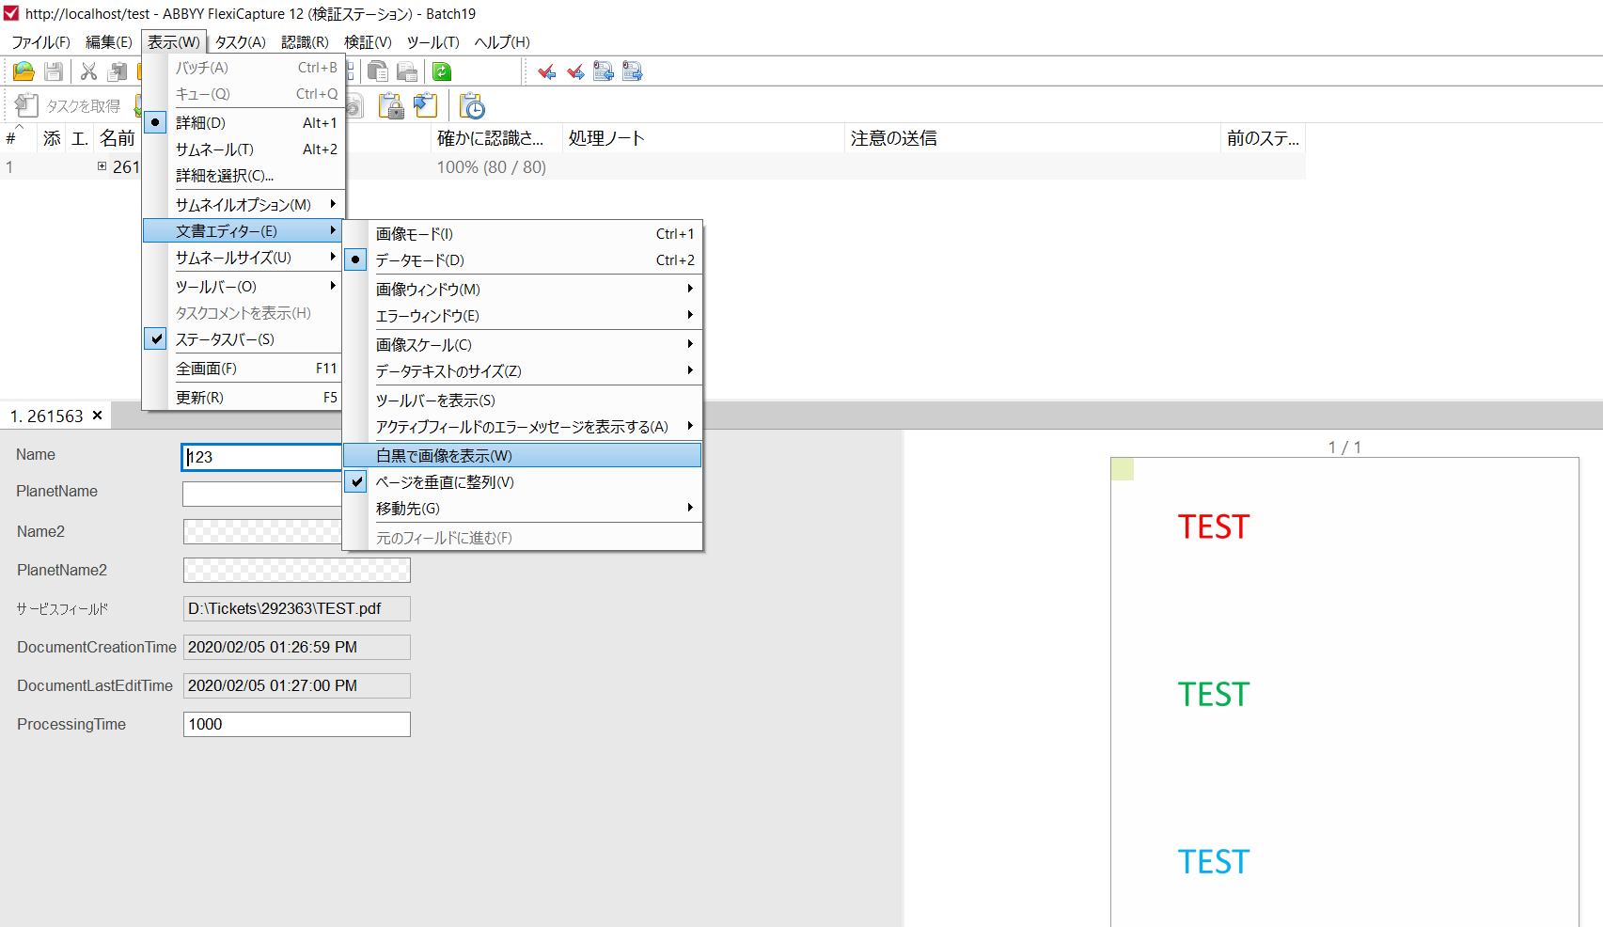
Task: Click the grey page layout icon
Action: click(407, 71)
